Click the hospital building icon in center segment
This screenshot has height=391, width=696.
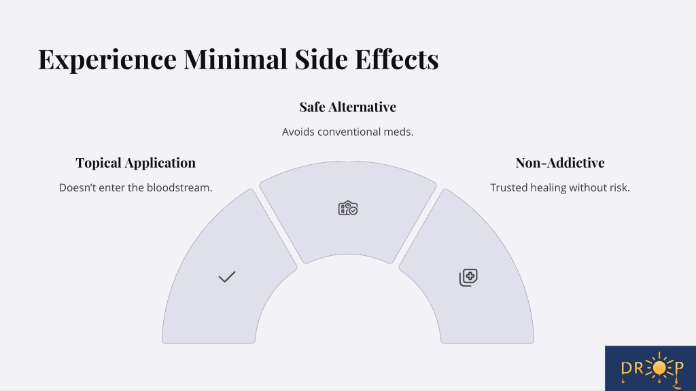click(348, 208)
